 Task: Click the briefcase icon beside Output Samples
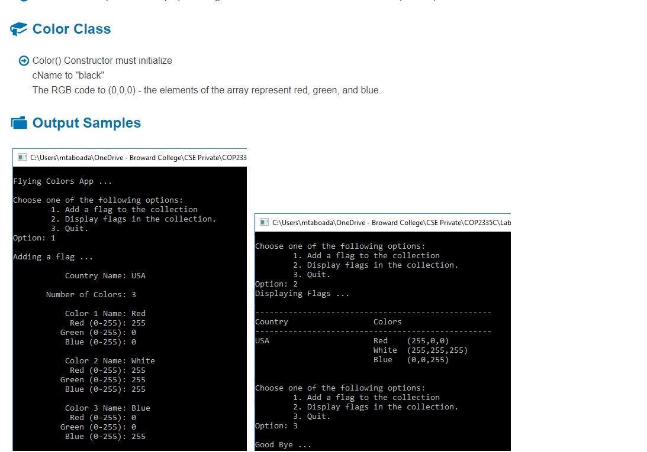18,122
